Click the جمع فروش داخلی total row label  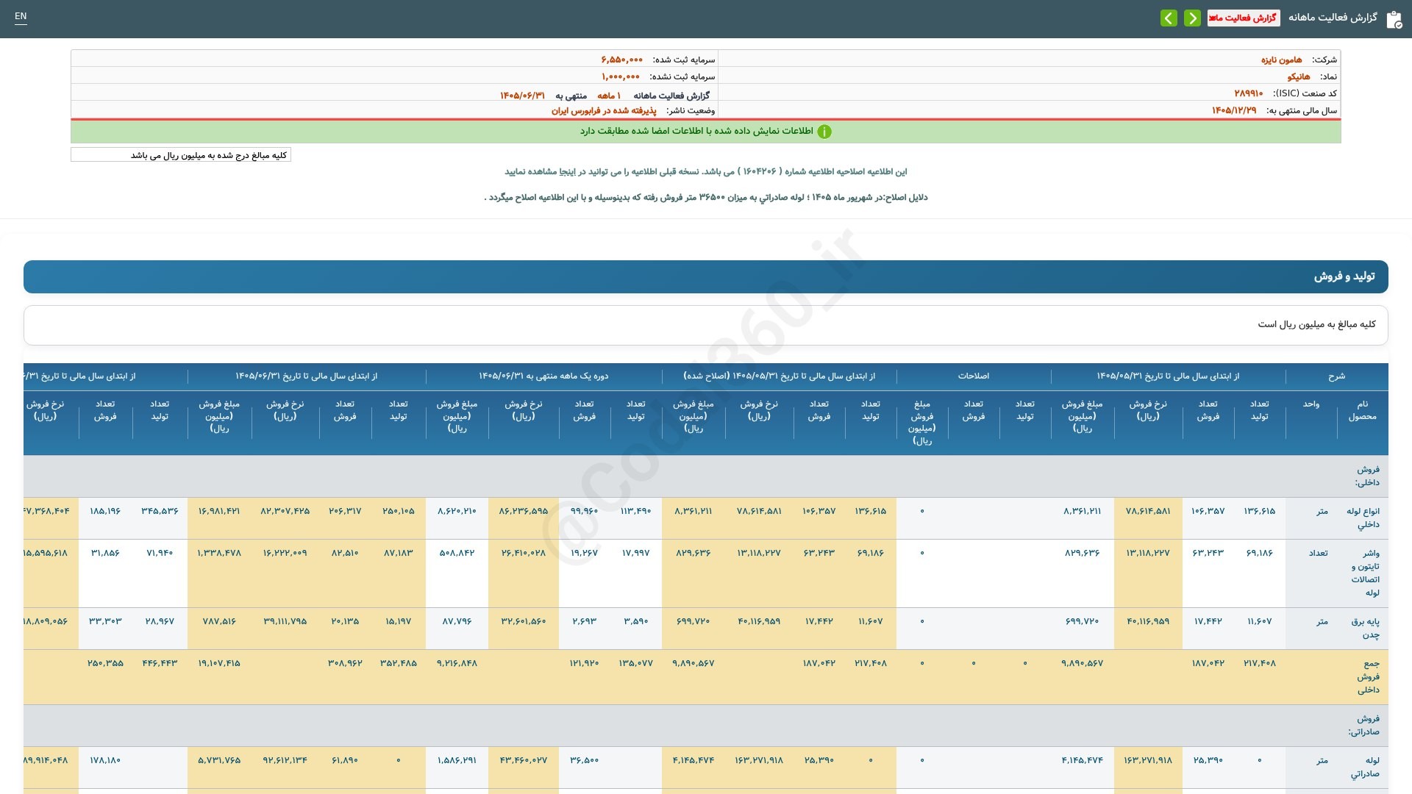tap(1368, 676)
